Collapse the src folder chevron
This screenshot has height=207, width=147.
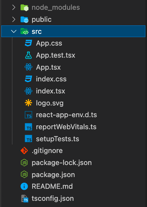click(x=14, y=31)
